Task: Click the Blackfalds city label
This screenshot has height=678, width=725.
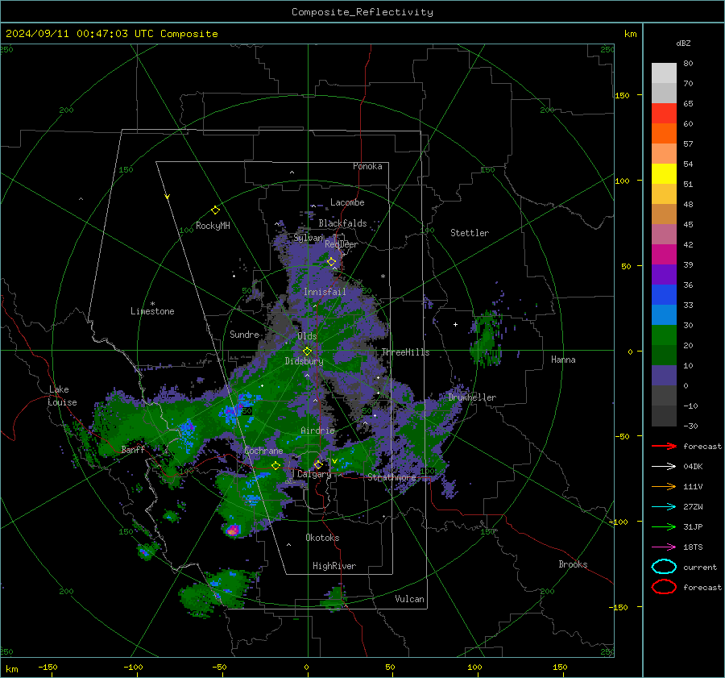Action: (342, 223)
